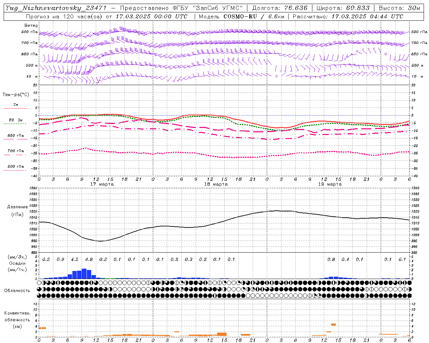Click the (мм/3ч.) unit label
This screenshot has width=429, height=343.
17,257
